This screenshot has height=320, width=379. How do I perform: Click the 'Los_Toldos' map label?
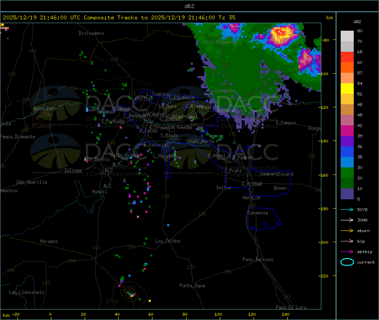[x=168, y=241]
